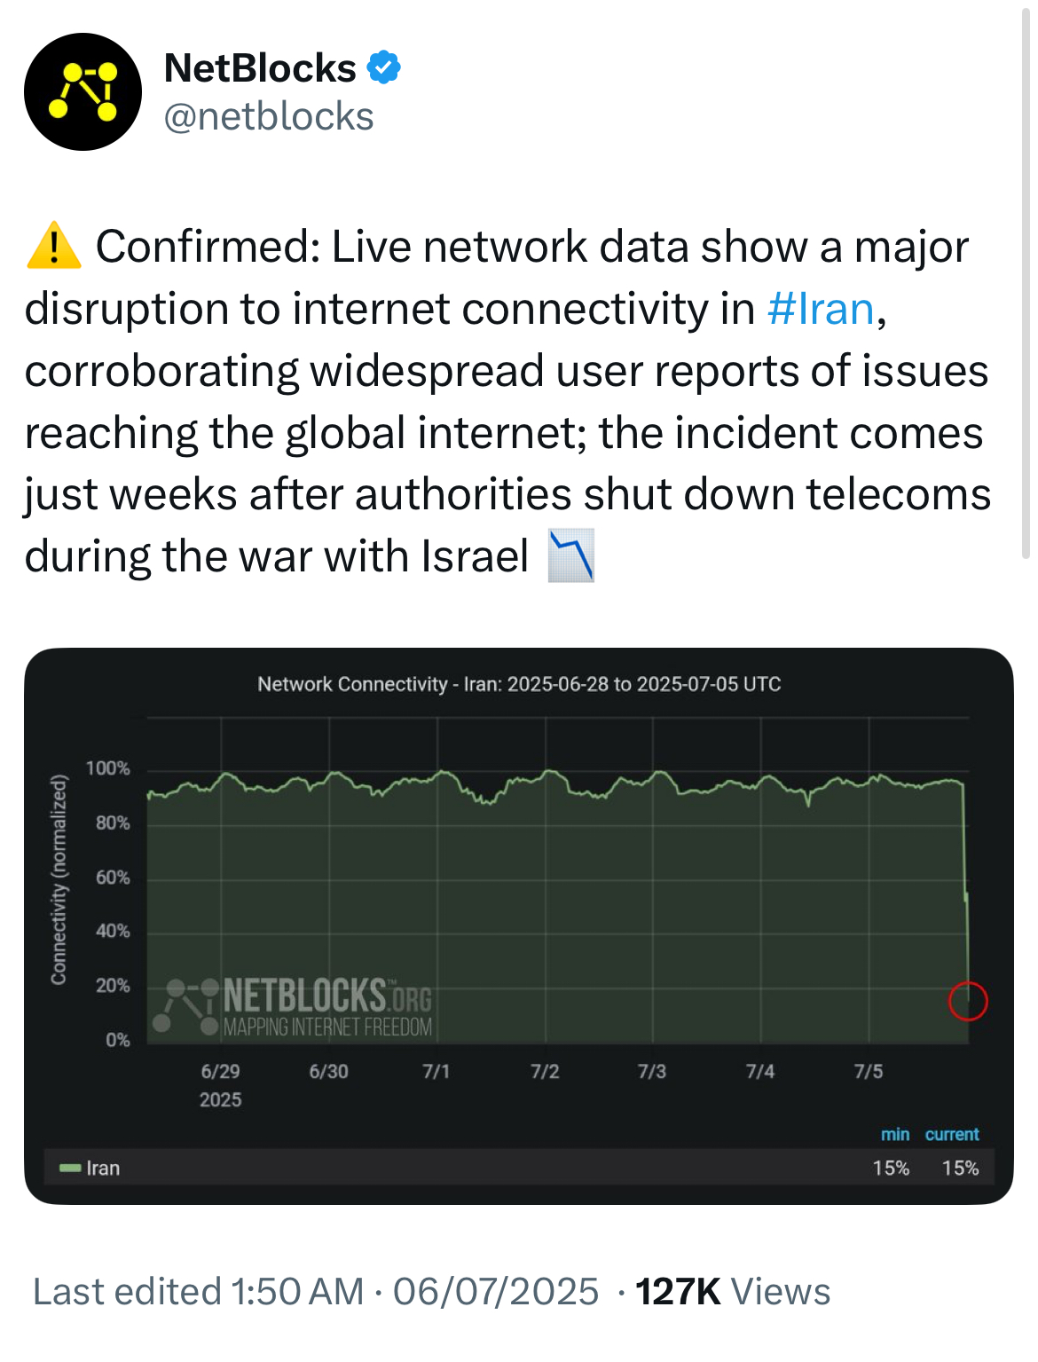
Task: Click the blue verified badge
Action: (383, 67)
